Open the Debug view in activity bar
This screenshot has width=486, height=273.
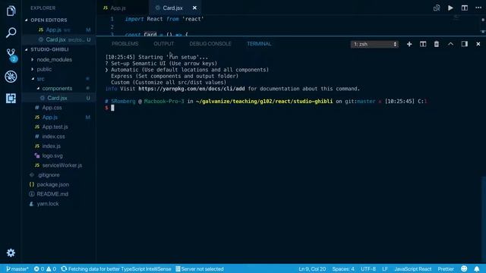point(11,77)
